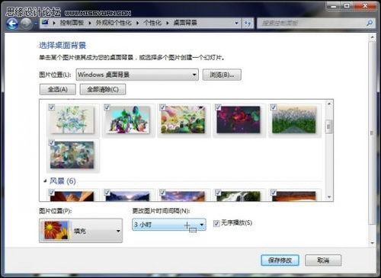Click wallpaper list scroll up arrow
Screen dimensions: 381x278
(329, 104)
